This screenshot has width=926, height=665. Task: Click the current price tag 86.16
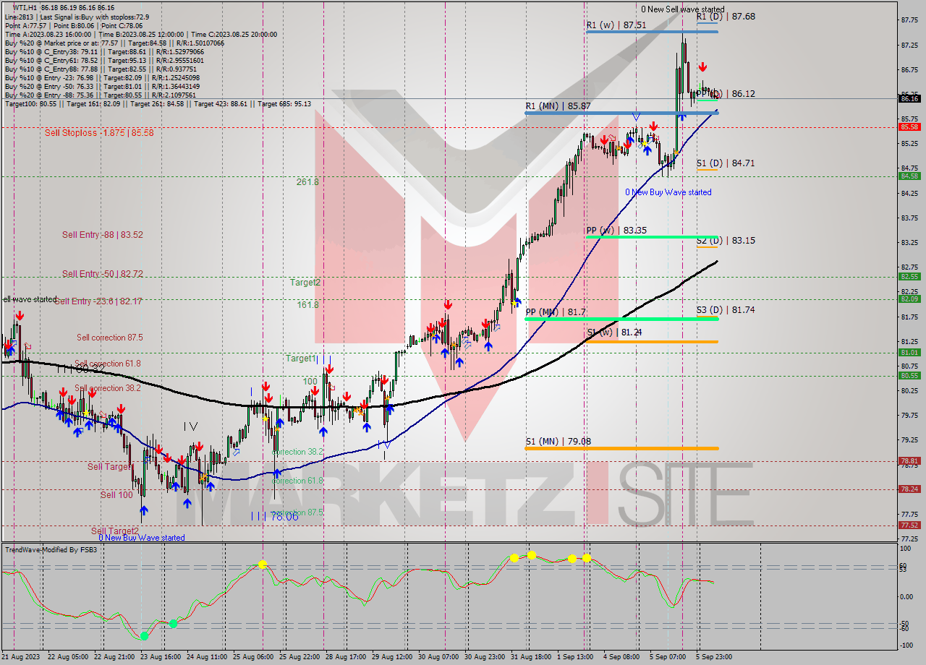(909, 99)
